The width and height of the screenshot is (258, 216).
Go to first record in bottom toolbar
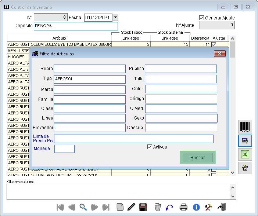point(60,207)
